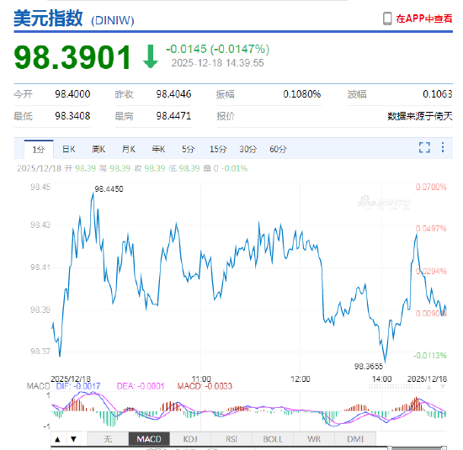Screen dimensions: 463x450
Task: Click the 11:00 time axis label
Action: pyautogui.click(x=201, y=379)
